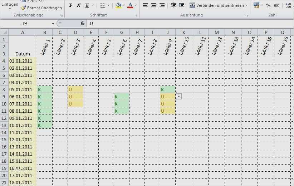
Task: Select row 21 header
Action: (x=4, y=182)
